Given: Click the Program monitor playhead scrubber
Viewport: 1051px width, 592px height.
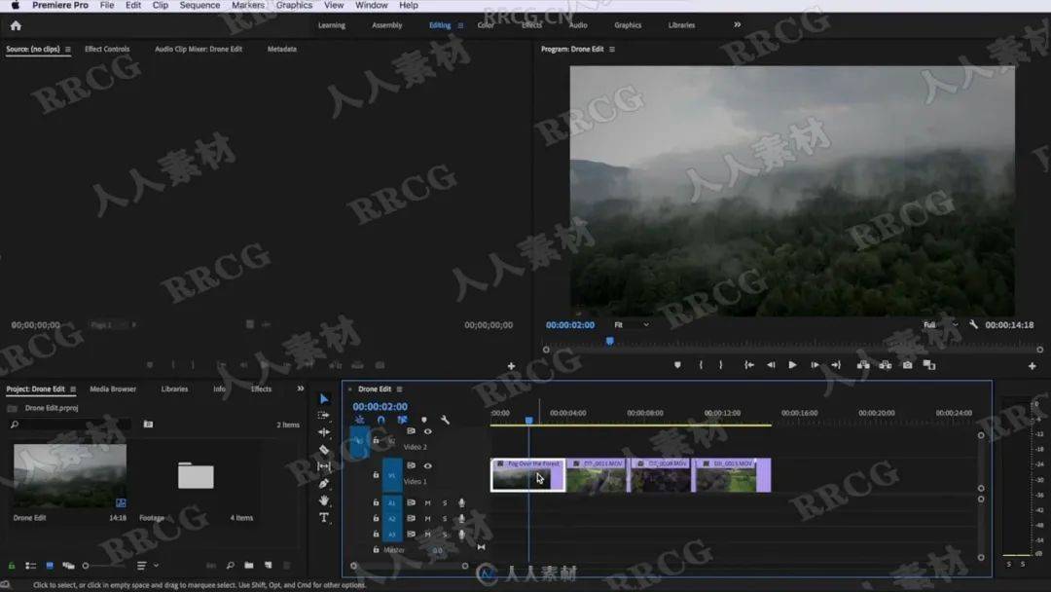Looking at the screenshot, I should tap(610, 341).
